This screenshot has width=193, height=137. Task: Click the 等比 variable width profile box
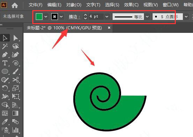[128, 16]
